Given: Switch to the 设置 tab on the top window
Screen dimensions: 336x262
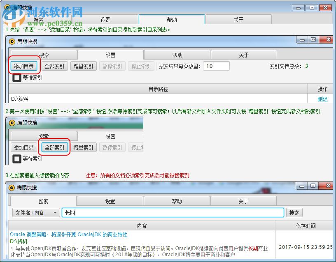Looking at the screenshot, I should click(x=105, y=19).
